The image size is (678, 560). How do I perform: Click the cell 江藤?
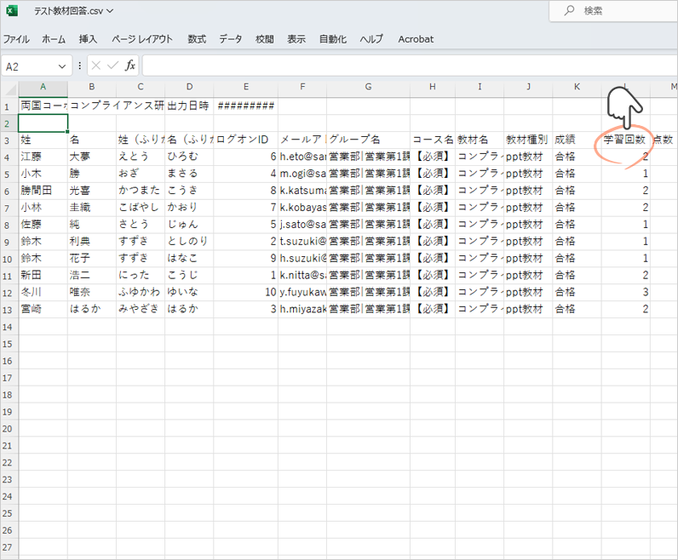(x=43, y=157)
